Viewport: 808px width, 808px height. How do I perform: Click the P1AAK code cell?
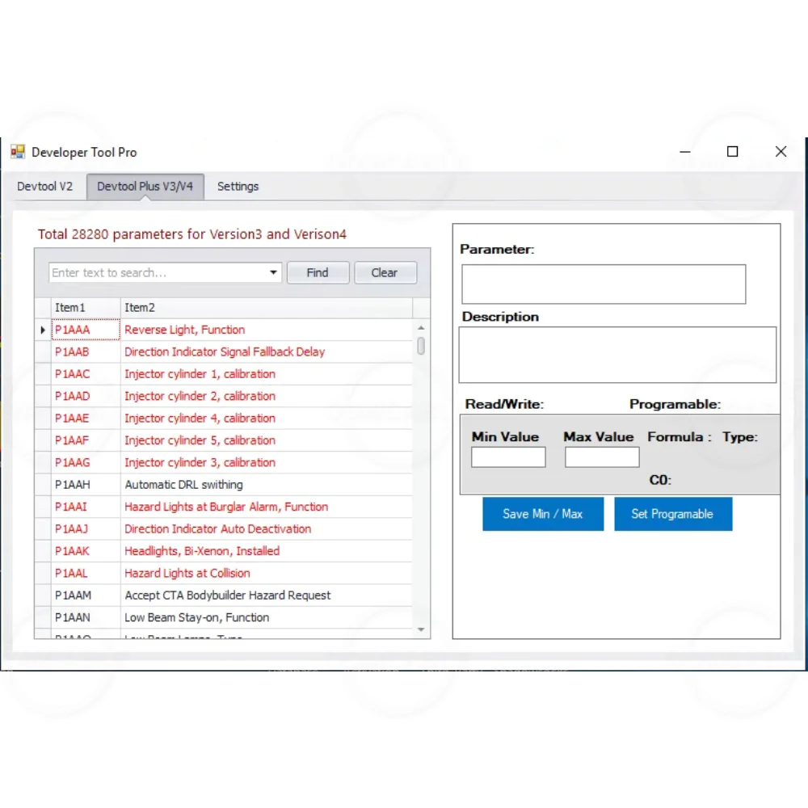click(x=86, y=551)
